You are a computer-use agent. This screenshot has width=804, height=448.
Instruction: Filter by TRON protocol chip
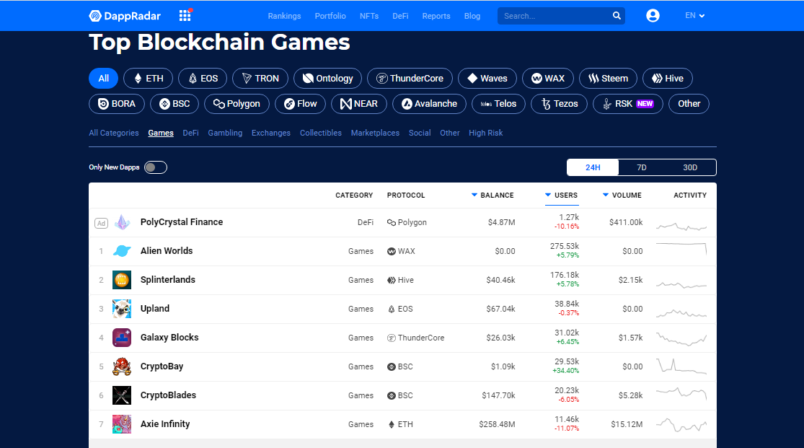[260, 79]
